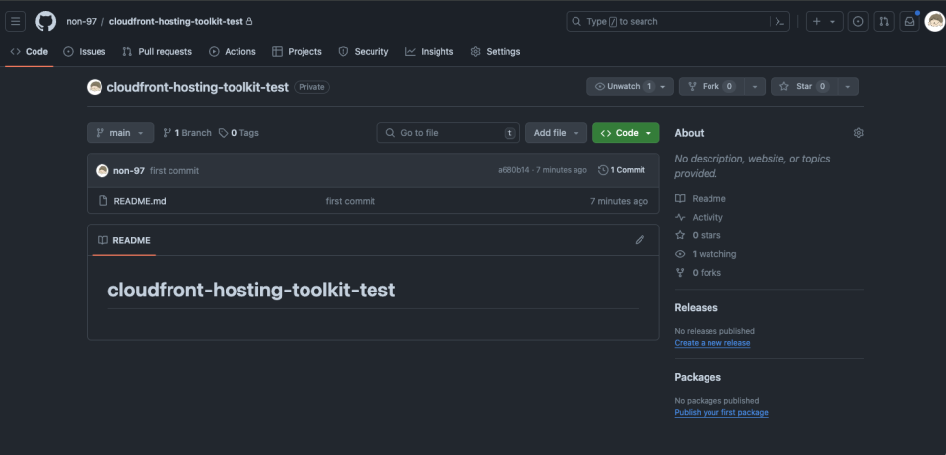Open the Security tab
This screenshot has height=455, width=946.
(x=364, y=52)
